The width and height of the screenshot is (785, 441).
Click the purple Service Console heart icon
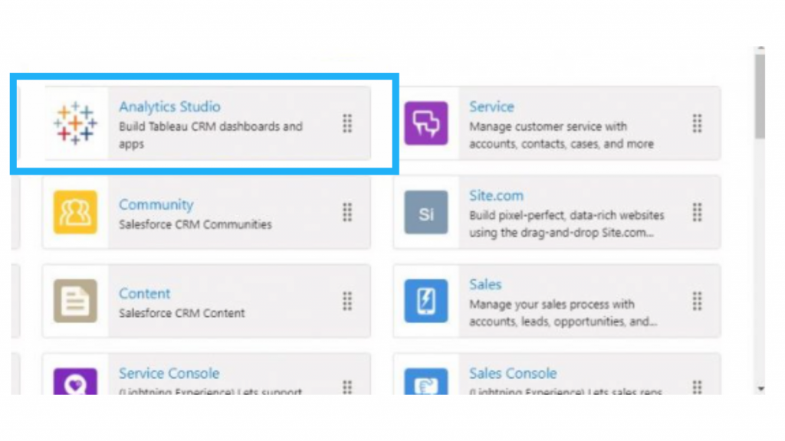point(75,382)
